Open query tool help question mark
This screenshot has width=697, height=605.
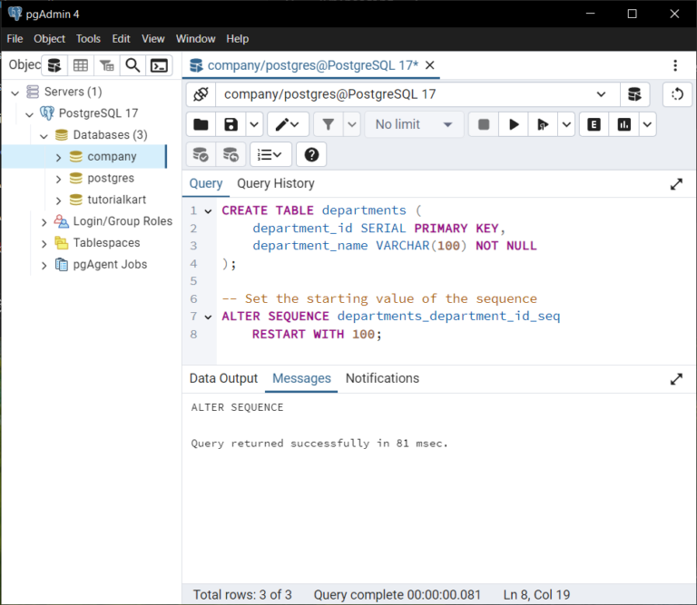pos(311,154)
